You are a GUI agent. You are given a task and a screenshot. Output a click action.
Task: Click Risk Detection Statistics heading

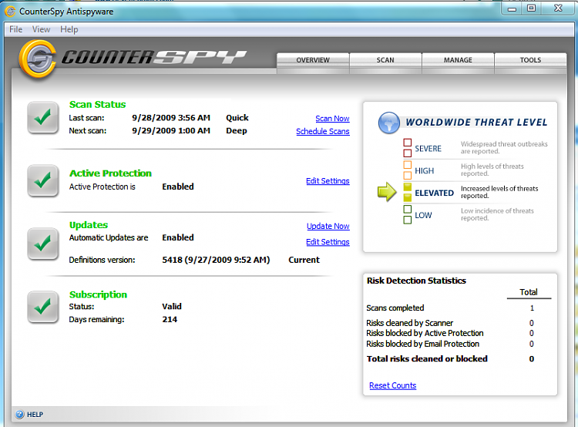pyautogui.click(x=416, y=281)
